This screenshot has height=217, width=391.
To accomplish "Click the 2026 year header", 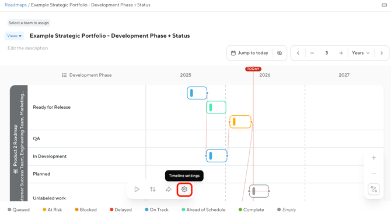I will [264, 75].
